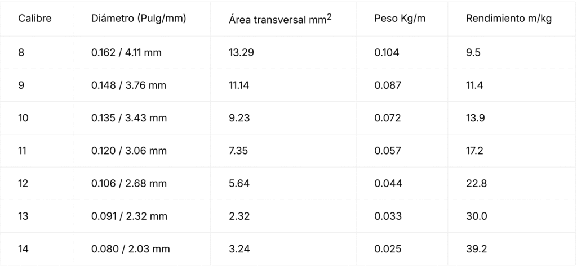Click the Diámetro (Pulg/mm) column header
The height and width of the screenshot is (267, 577).
139,19
